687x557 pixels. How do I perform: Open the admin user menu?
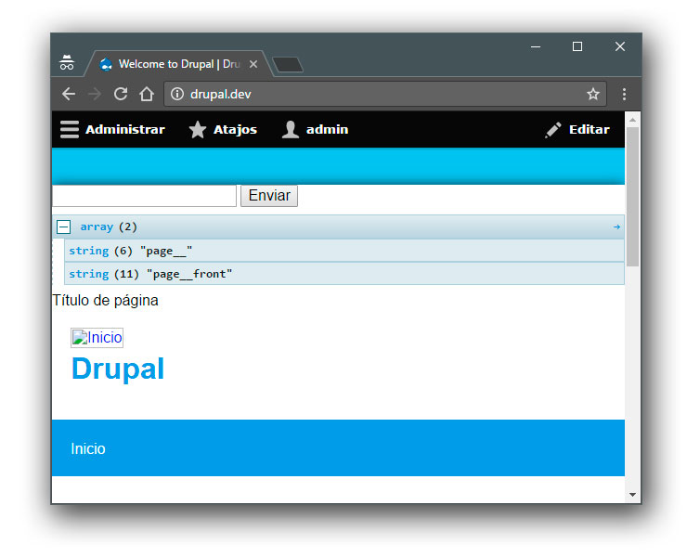315,129
